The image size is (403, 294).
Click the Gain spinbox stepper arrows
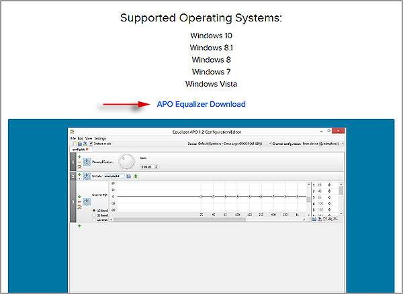(156, 167)
